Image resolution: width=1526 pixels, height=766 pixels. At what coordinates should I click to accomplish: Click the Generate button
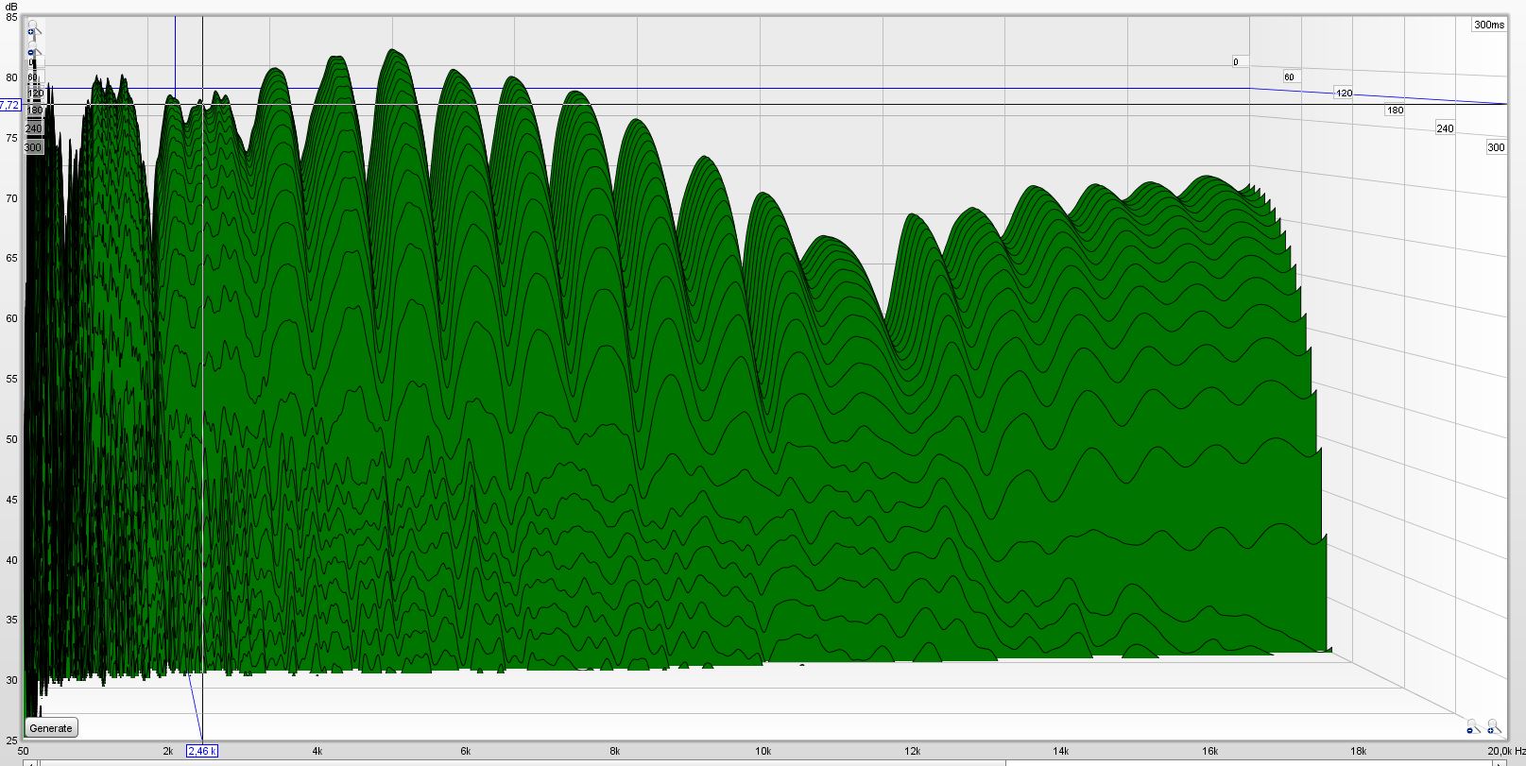point(51,728)
